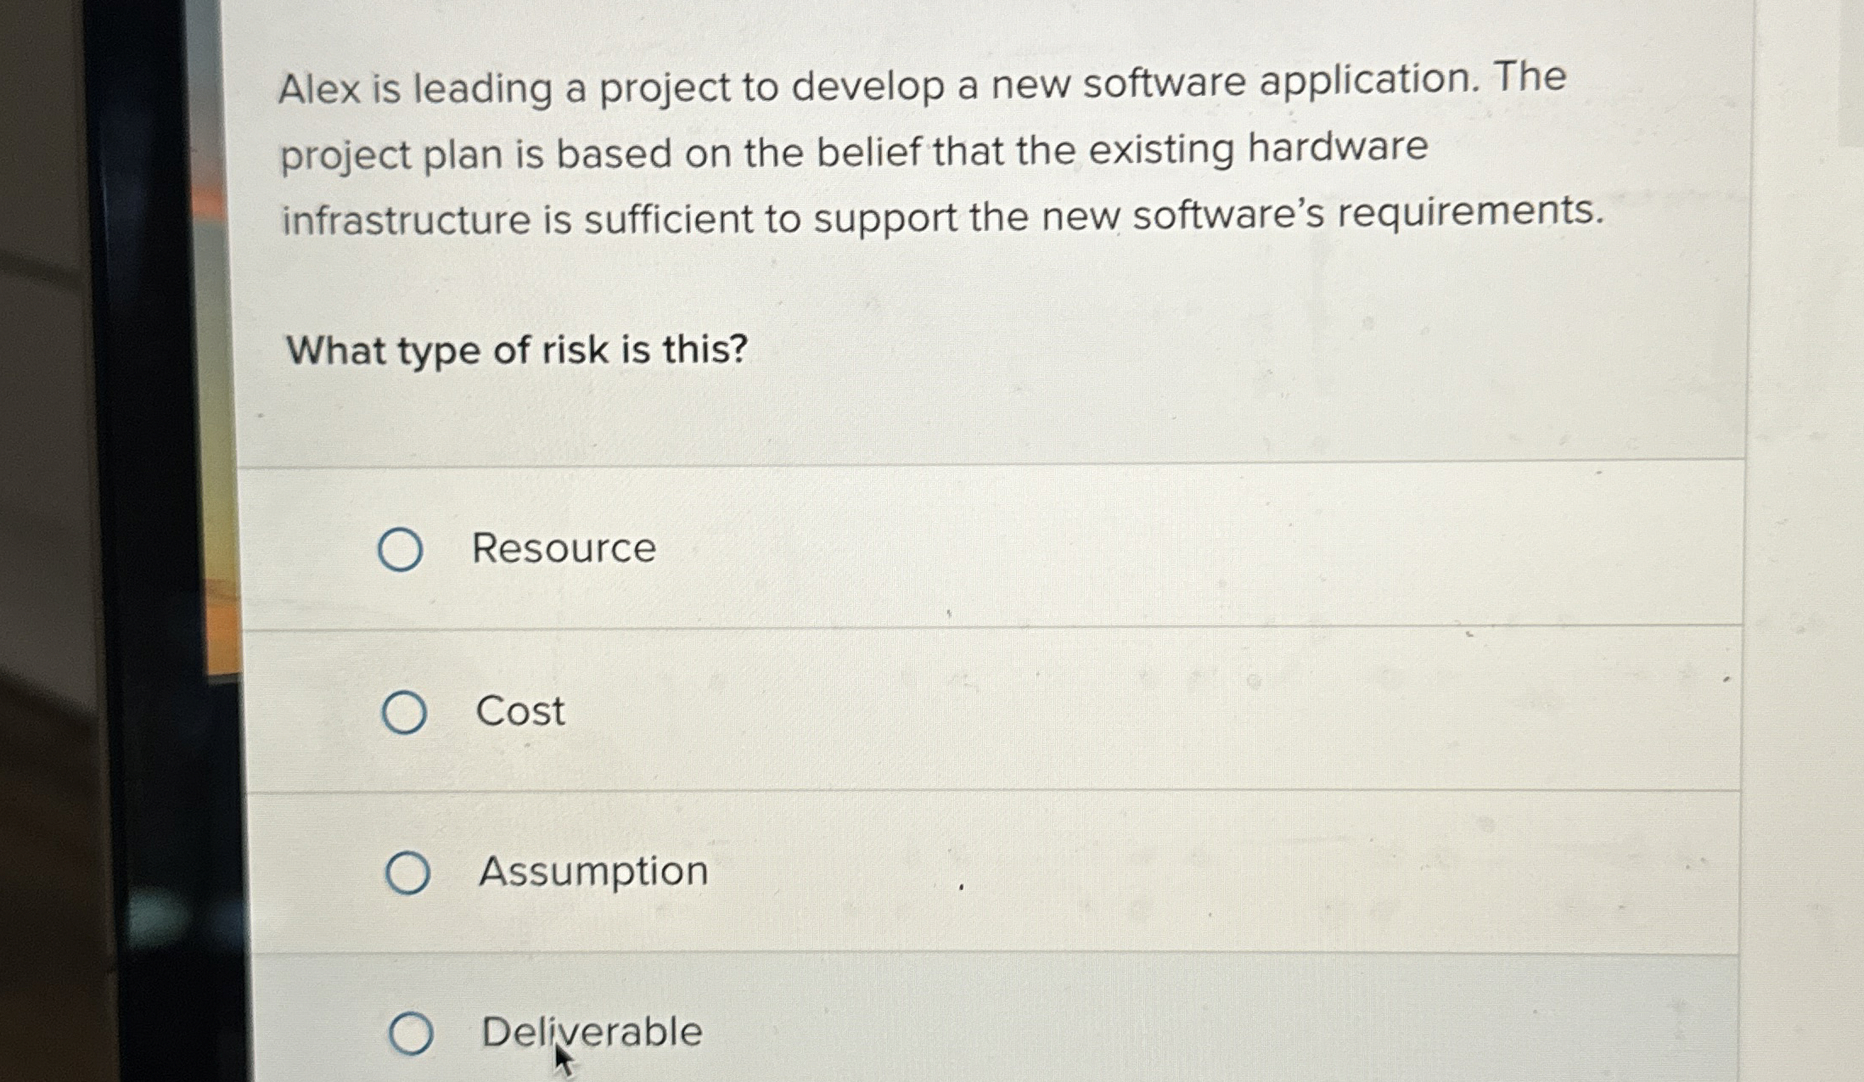Viewport: 1864px width, 1082px height.
Task: Choose the Assumption radio button
Action: 407,873
